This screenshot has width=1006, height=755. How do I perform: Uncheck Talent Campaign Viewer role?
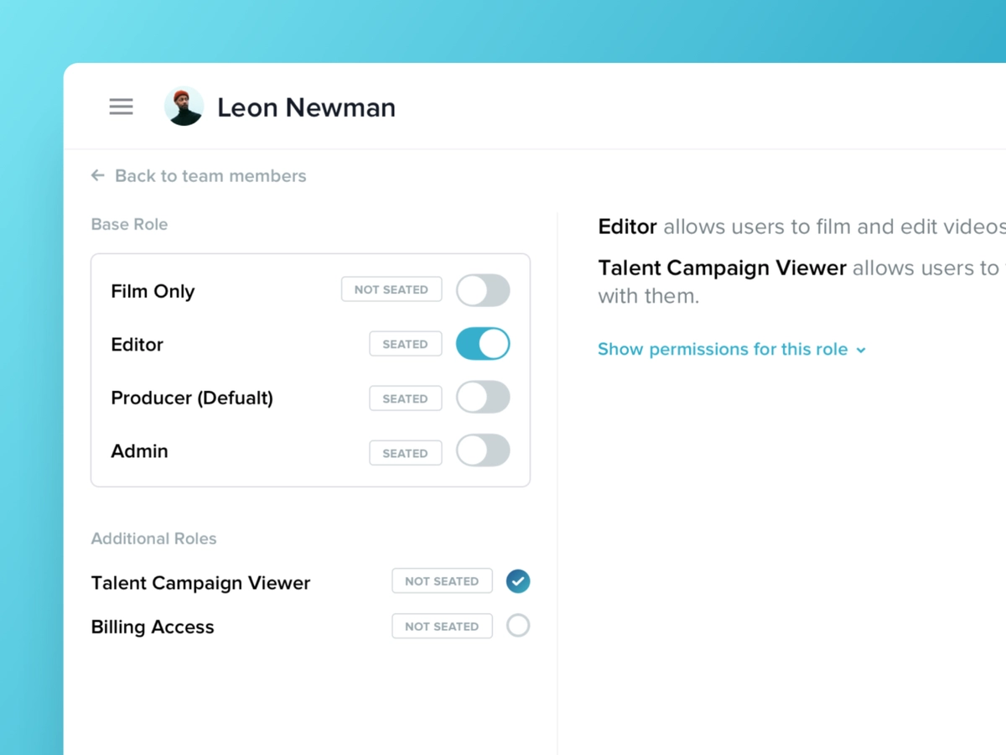(518, 581)
